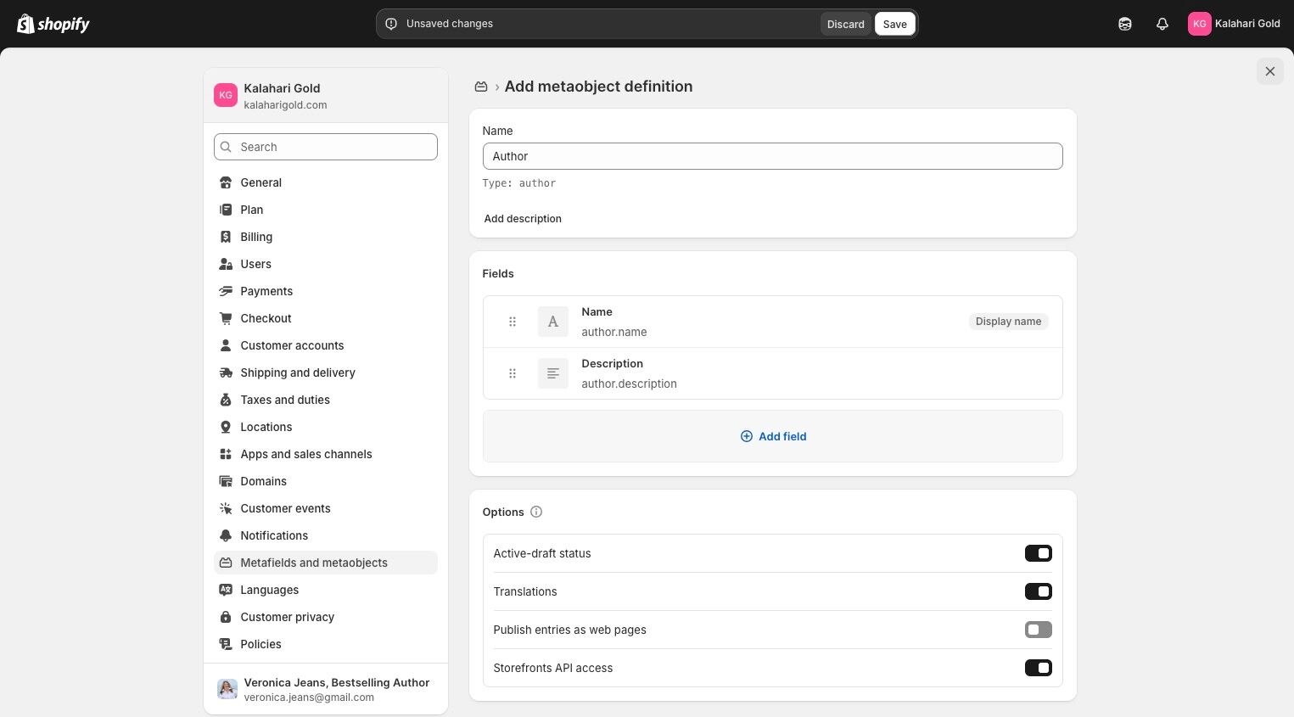Save the unsaved changes
Viewport: 1294px width, 717px height.
[894, 24]
